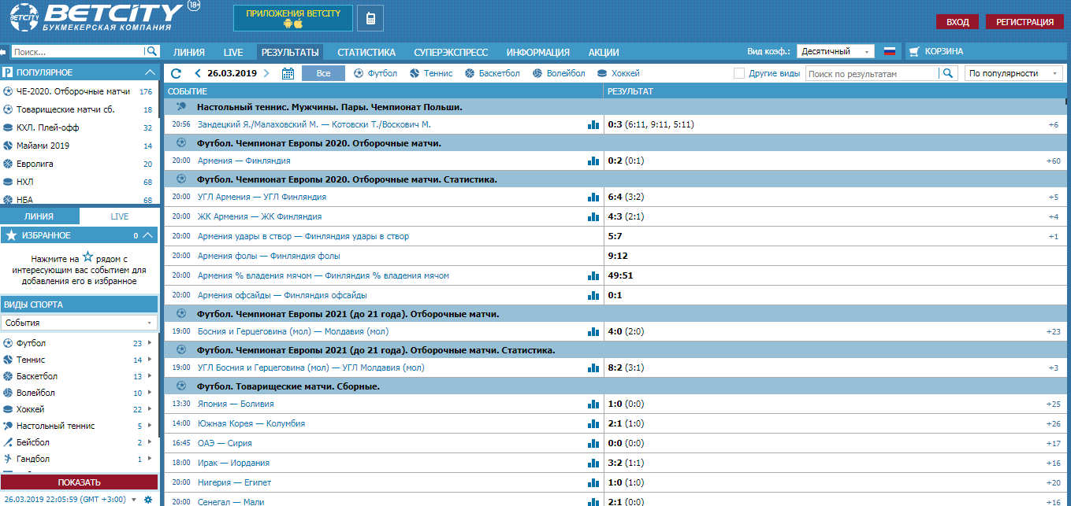This screenshot has width=1071, height=506.
Task: Open the СТАТИСТИКА menu tab
Action: pos(366,53)
